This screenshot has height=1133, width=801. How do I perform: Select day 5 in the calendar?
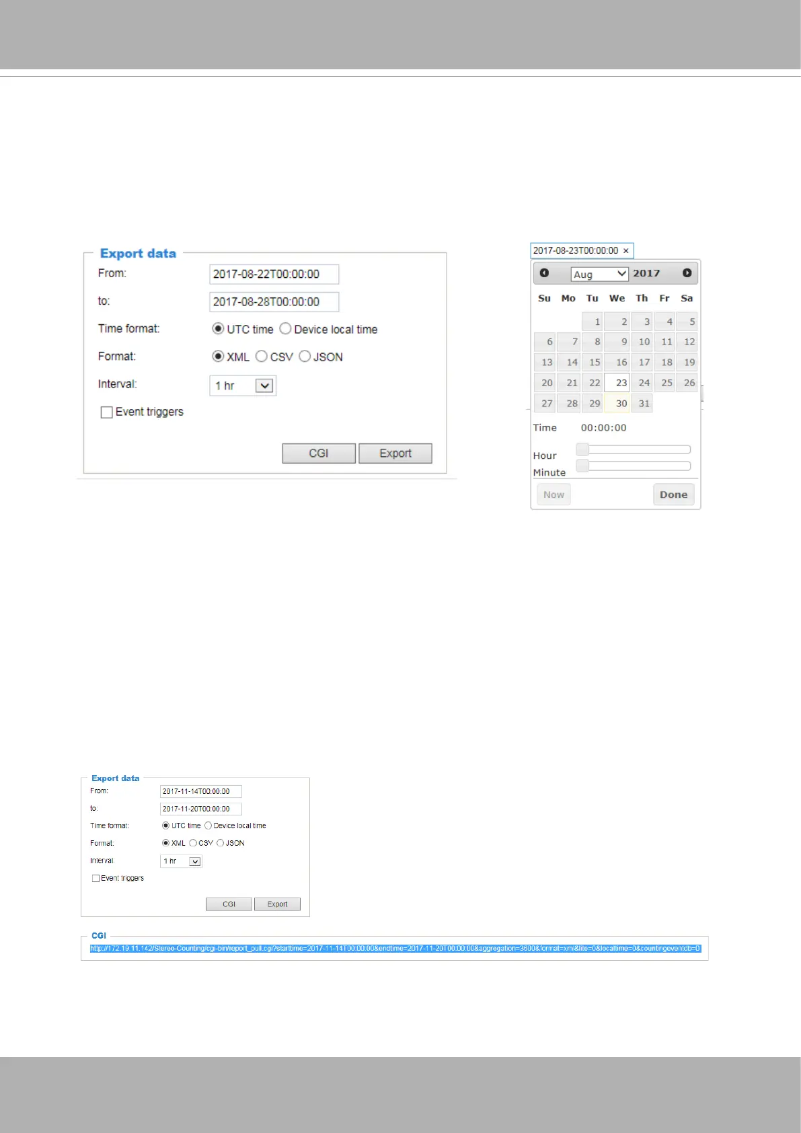click(687, 322)
